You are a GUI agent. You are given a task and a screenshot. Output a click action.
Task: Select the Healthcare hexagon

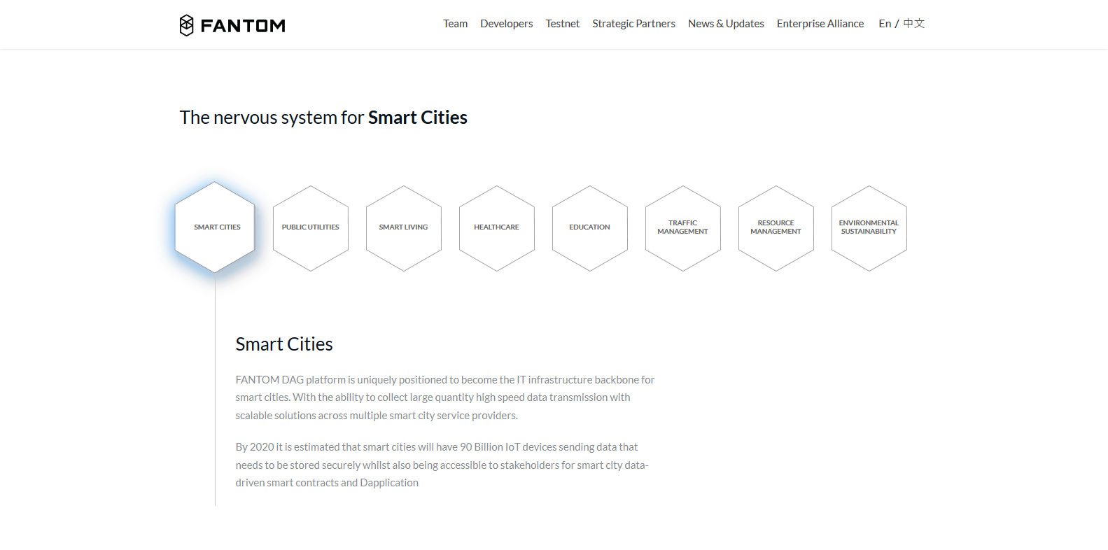click(x=497, y=228)
